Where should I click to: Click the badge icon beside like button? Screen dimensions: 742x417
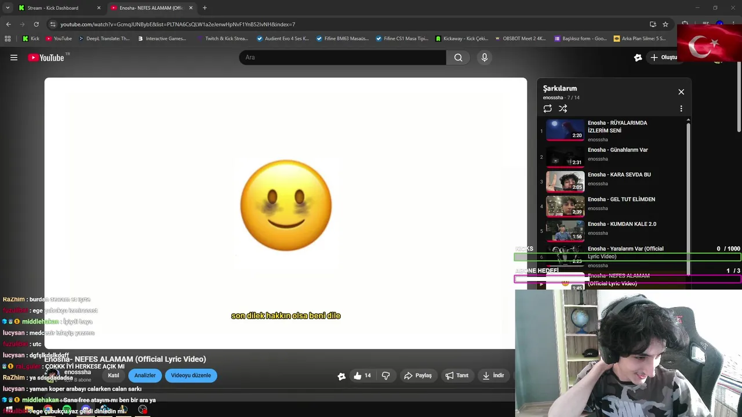[341, 376]
